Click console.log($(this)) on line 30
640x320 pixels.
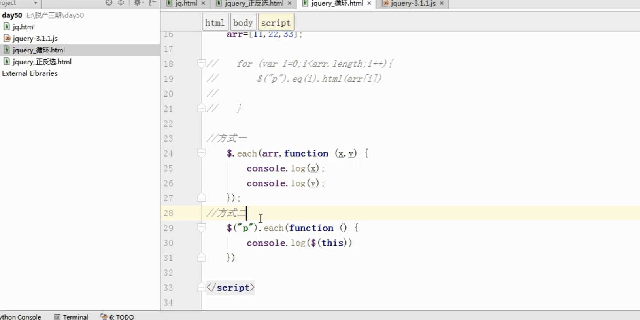coord(299,243)
